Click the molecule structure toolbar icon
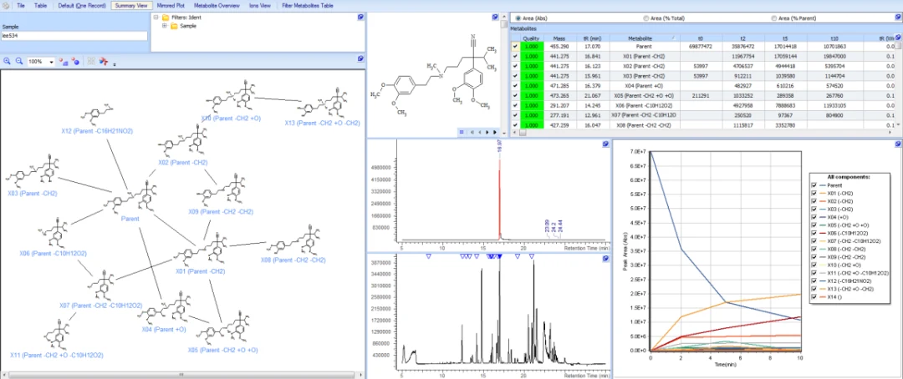The width and height of the screenshot is (903, 379). point(104,61)
